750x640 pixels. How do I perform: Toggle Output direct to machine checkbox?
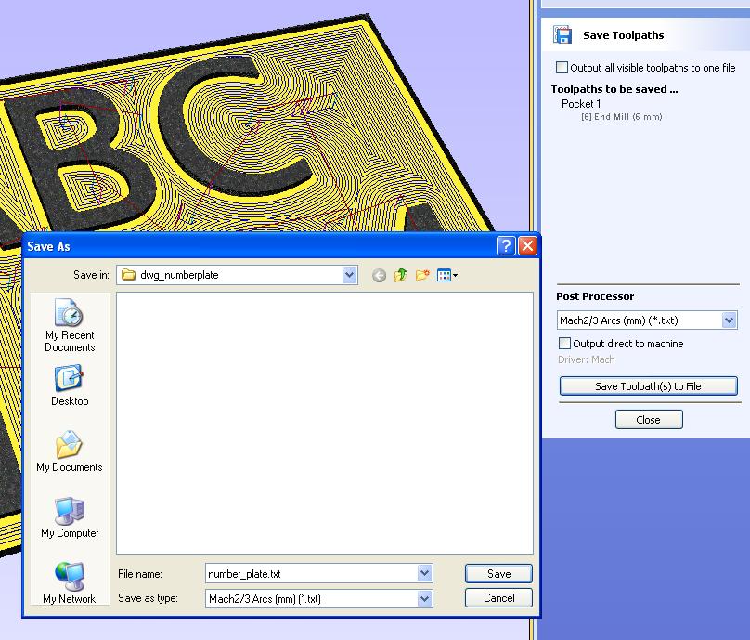[x=565, y=344]
